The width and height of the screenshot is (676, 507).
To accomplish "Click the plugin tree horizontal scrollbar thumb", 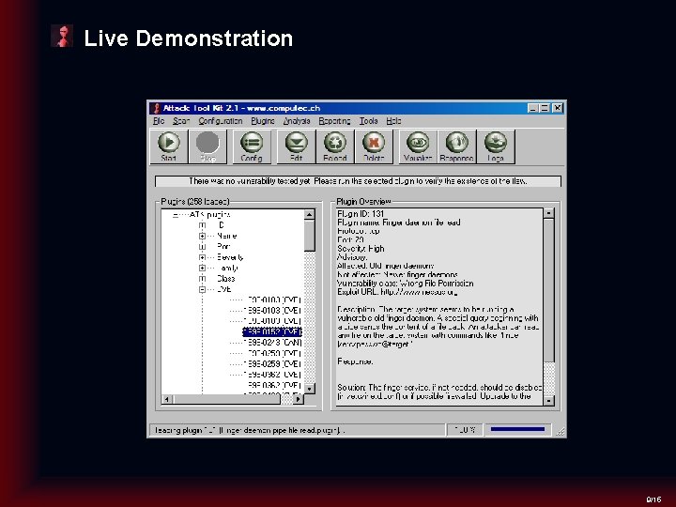I will 227,399.
